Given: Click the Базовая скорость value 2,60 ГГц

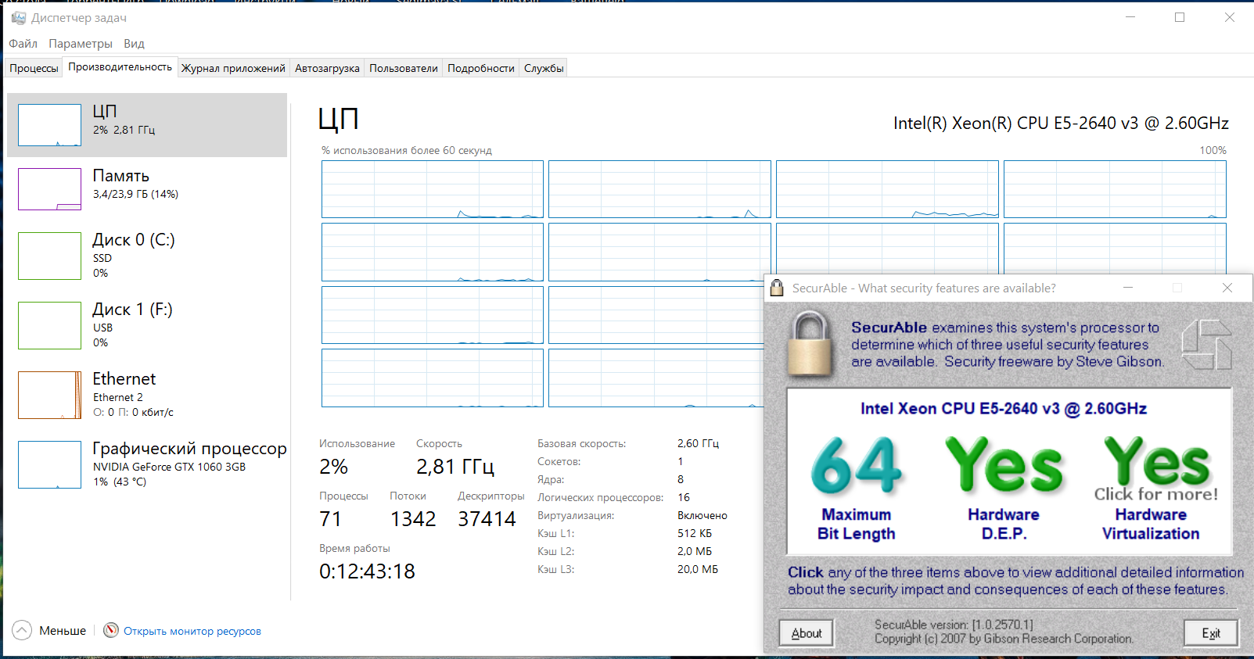Looking at the screenshot, I should [x=698, y=443].
